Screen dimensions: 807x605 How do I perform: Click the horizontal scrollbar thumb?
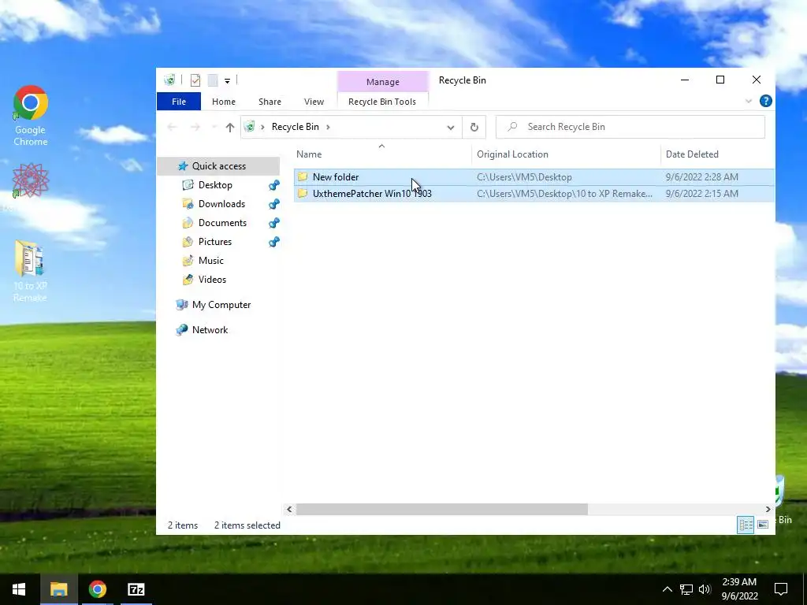click(441, 510)
